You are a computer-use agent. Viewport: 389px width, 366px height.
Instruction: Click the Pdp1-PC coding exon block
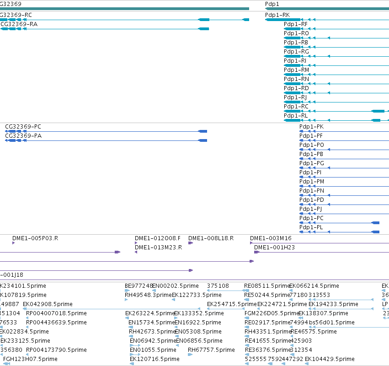click(x=375, y=223)
